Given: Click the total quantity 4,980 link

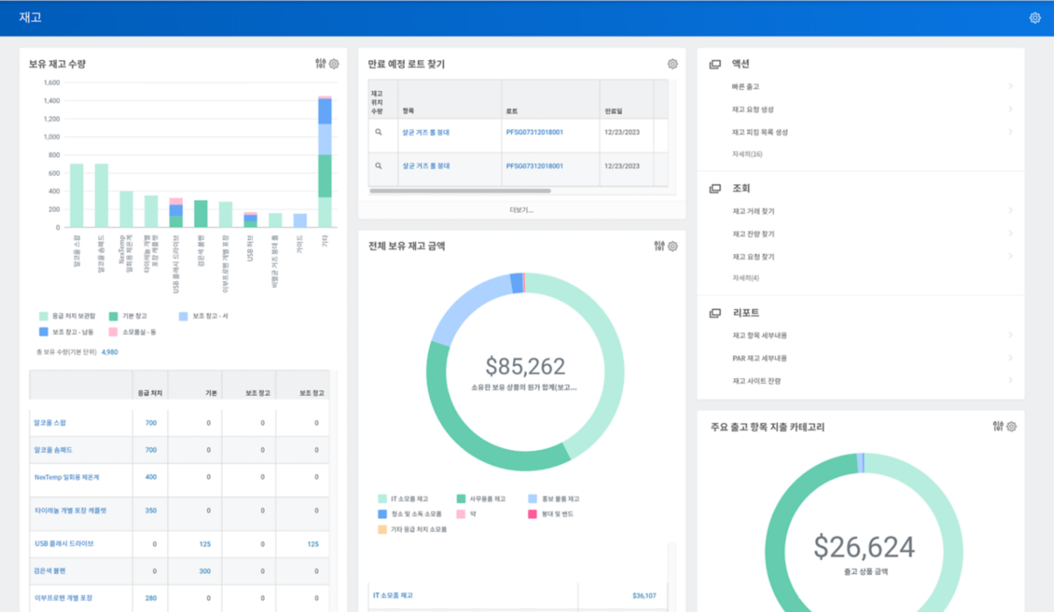Looking at the screenshot, I should 110,352.
